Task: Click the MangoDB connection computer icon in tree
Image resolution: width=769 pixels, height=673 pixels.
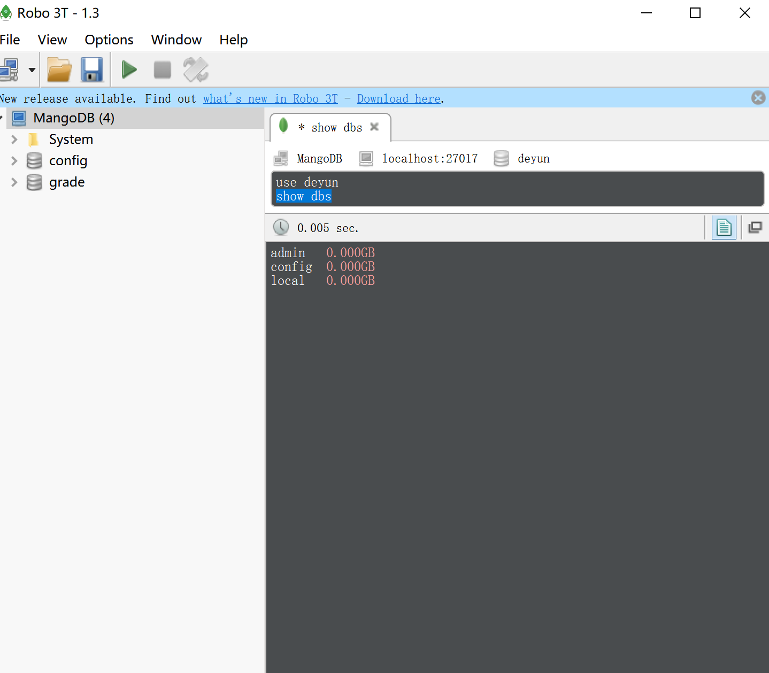Action: [x=19, y=118]
